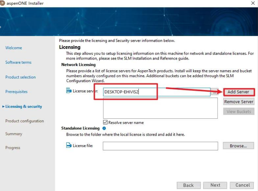The image size is (258, 191).
Task: Click the License file path field
Action: [160, 146]
